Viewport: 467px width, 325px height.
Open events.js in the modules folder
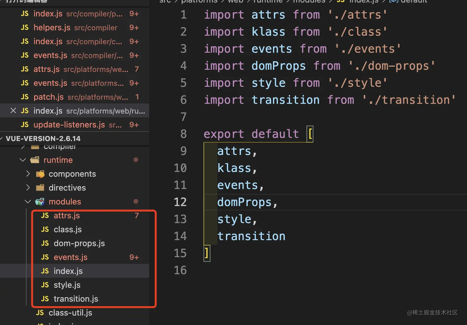75,257
